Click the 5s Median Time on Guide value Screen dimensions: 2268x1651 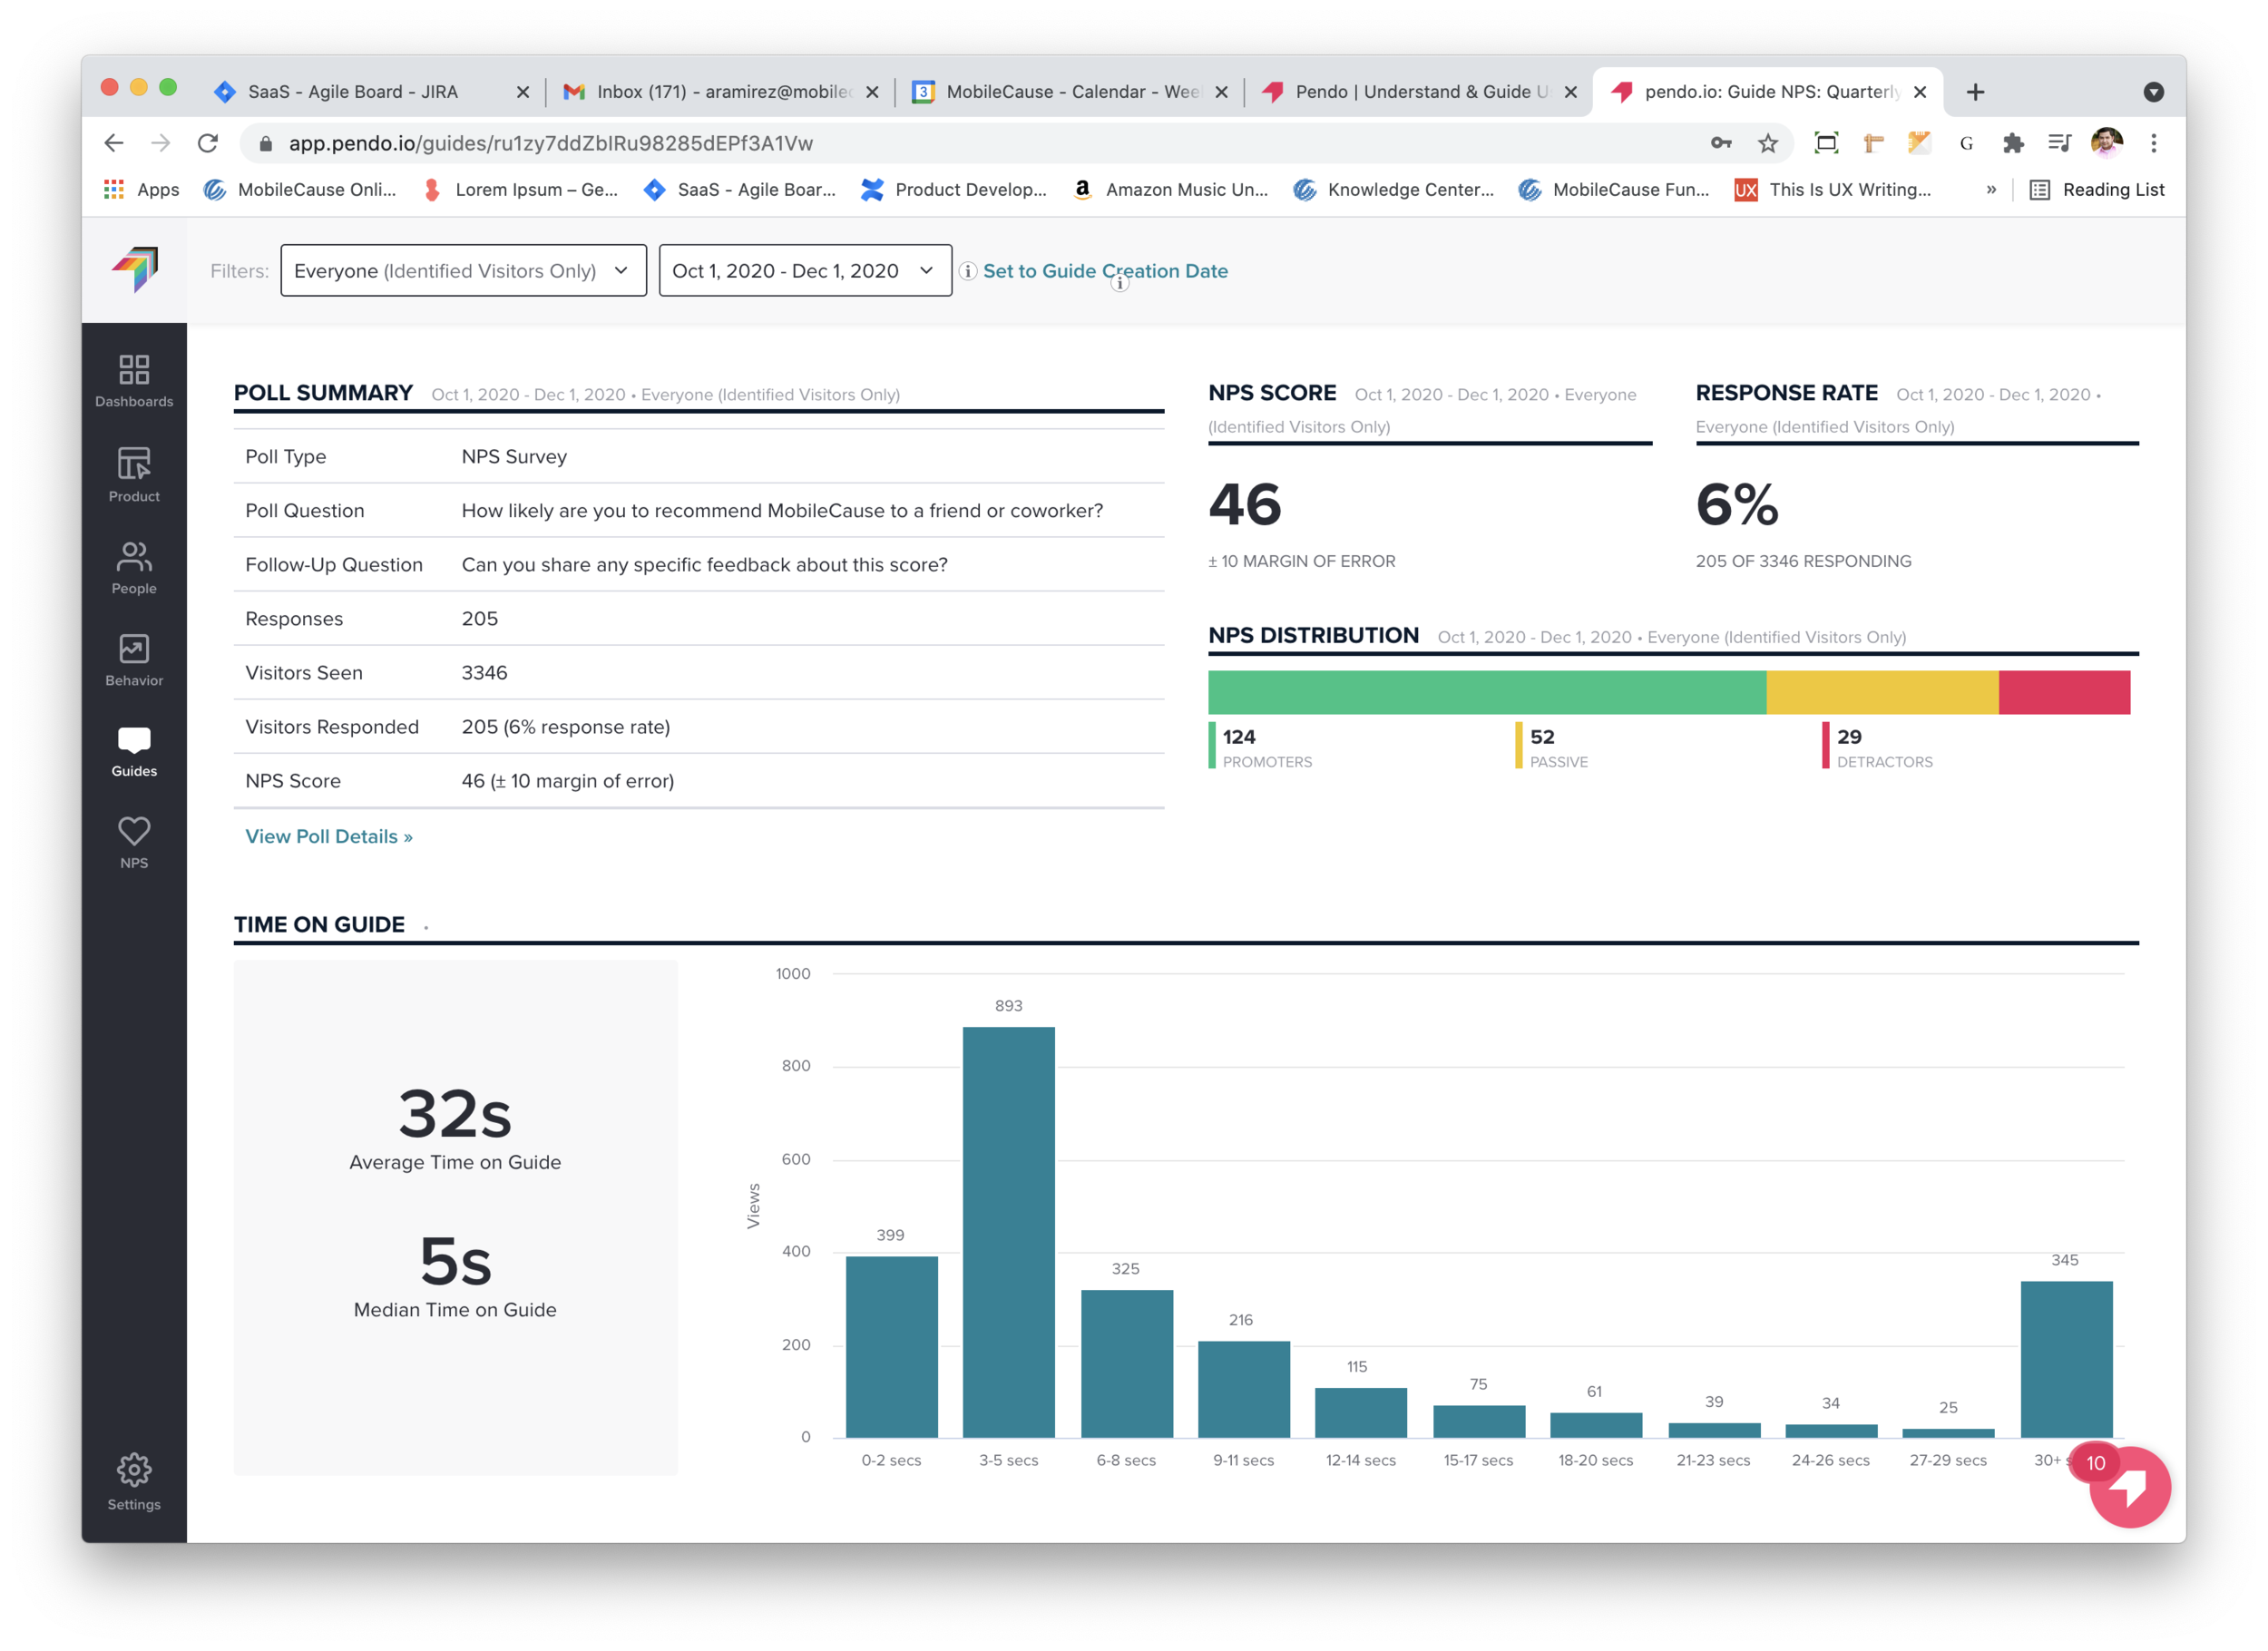(455, 1261)
